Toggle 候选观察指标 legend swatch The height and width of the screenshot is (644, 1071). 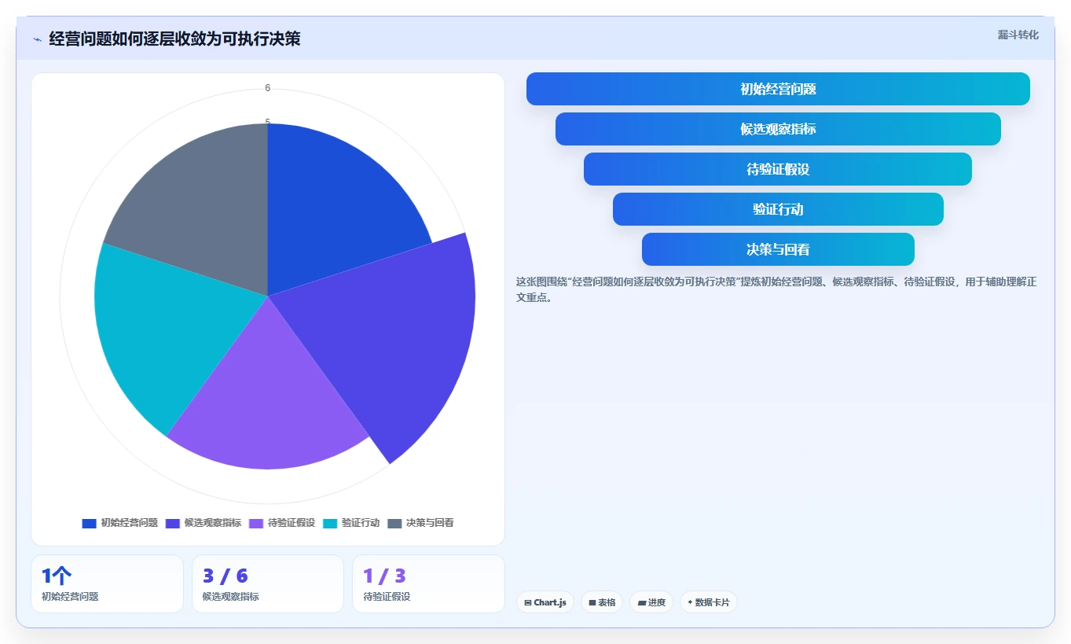[173, 523]
